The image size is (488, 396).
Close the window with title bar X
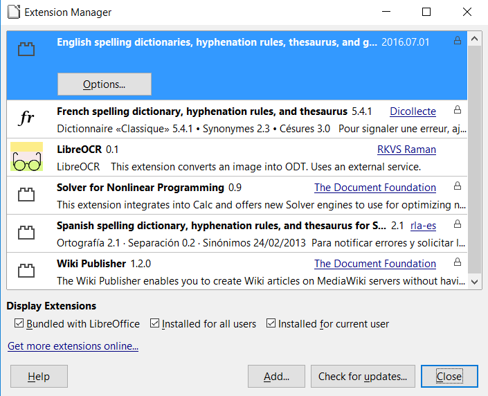point(467,12)
